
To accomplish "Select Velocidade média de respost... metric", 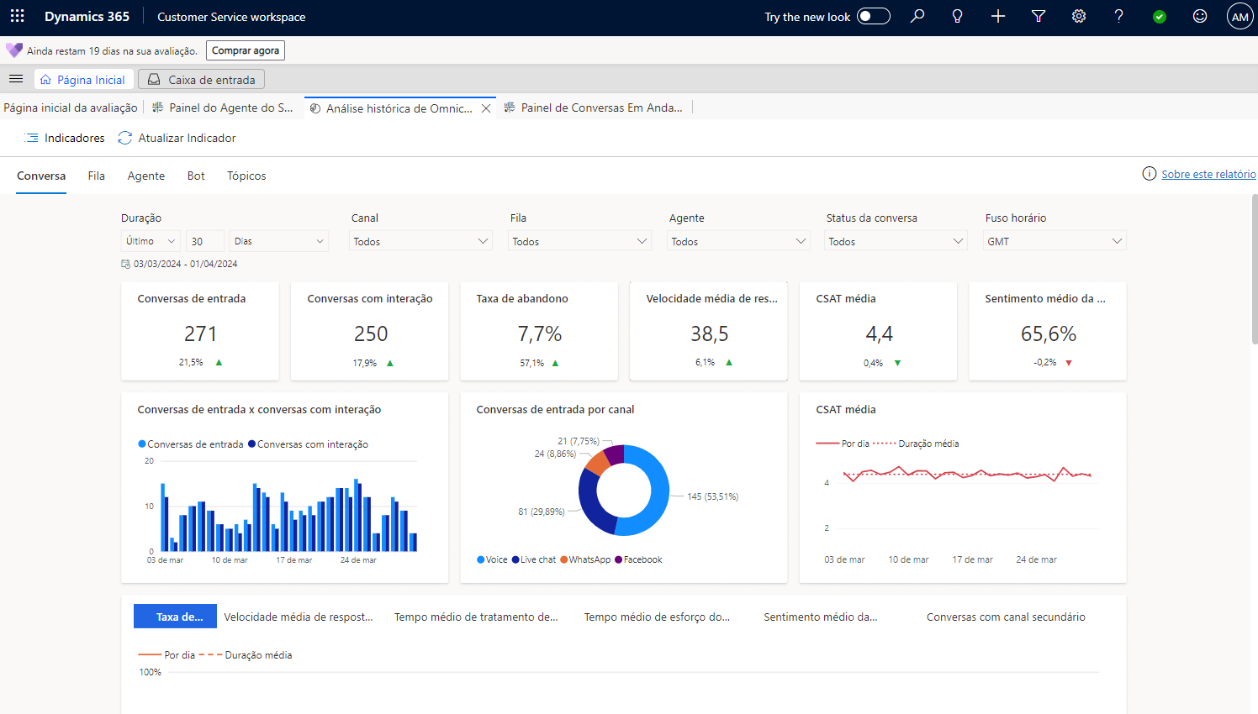I will tap(299, 617).
